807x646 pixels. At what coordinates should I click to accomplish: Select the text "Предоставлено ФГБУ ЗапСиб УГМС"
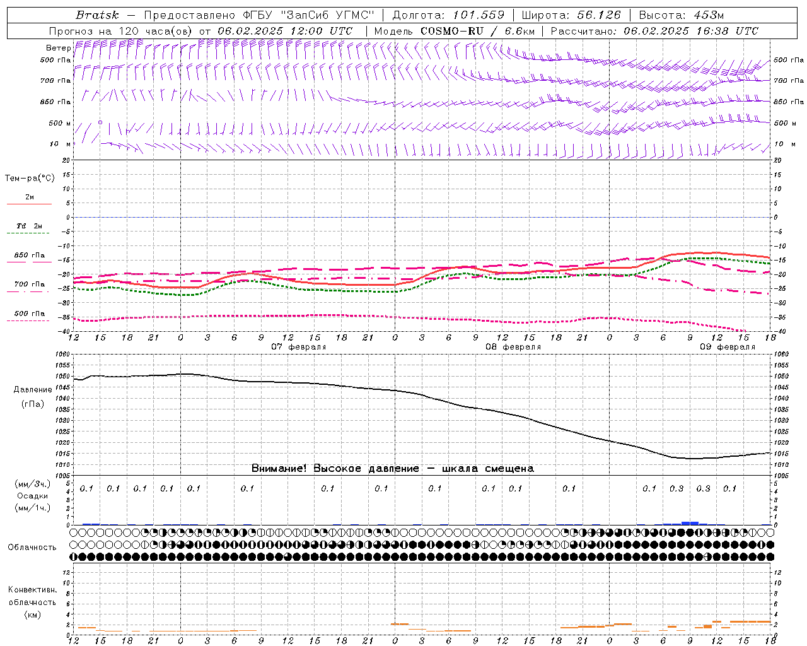coord(259,15)
